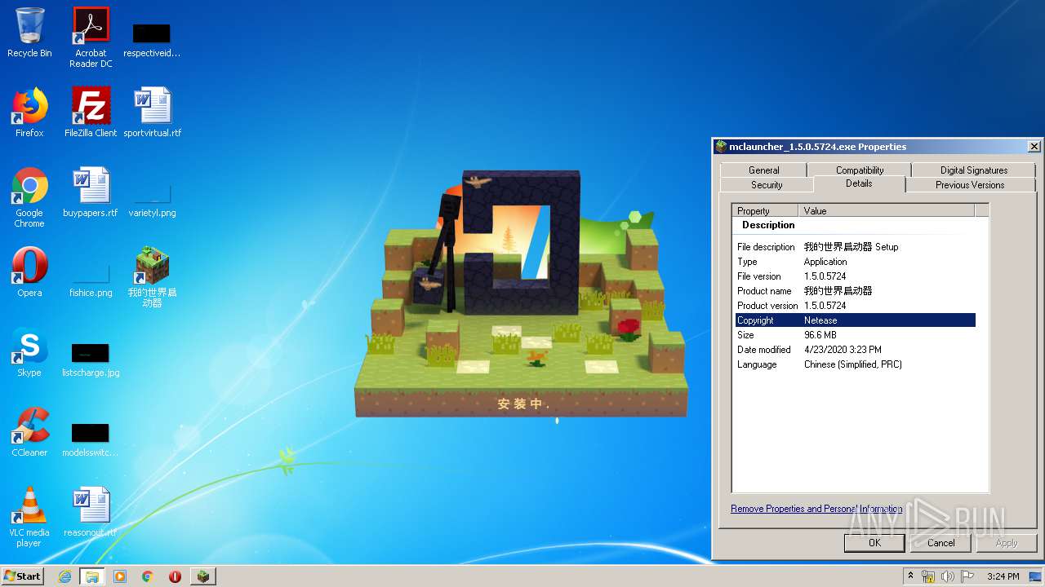1045x587 pixels.
Task: Open the VLC media player shortcut
Action: coord(29,517)
